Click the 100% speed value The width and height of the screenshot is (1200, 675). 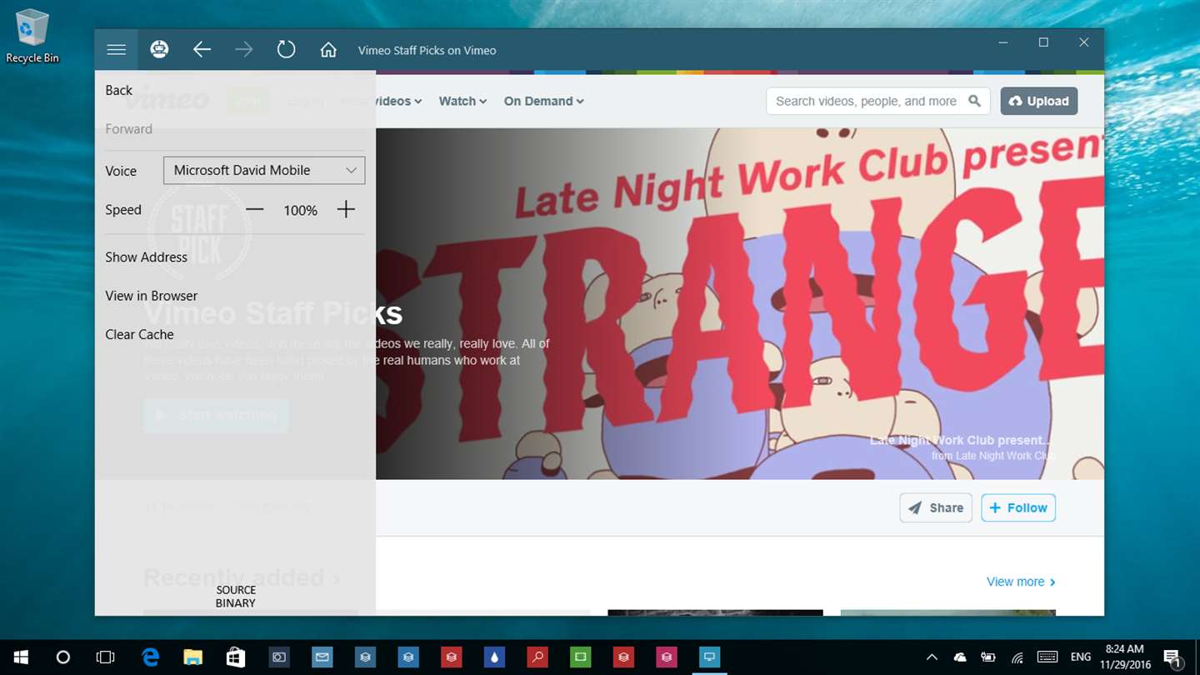(300, 211)
